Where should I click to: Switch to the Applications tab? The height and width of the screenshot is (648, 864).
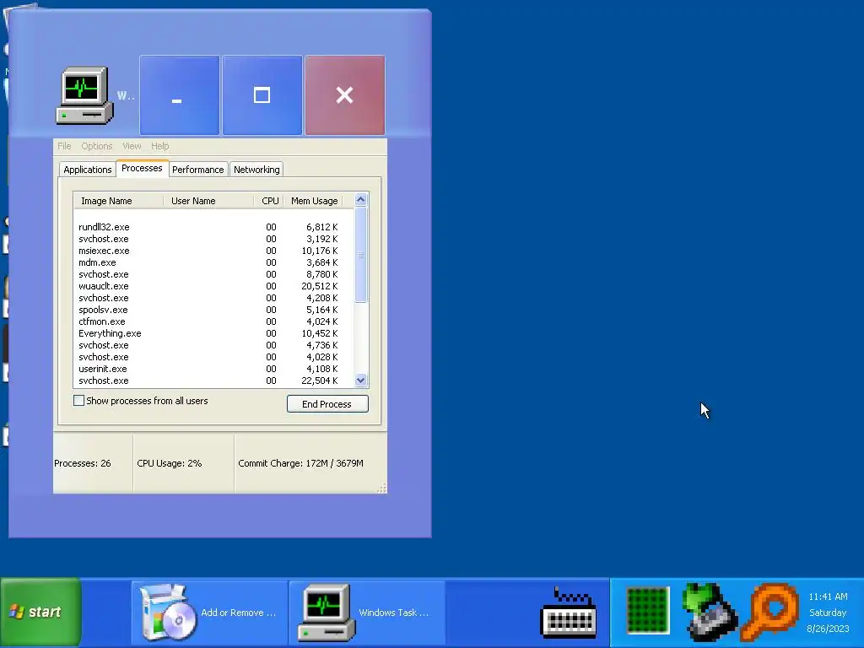tap(88, 170)
